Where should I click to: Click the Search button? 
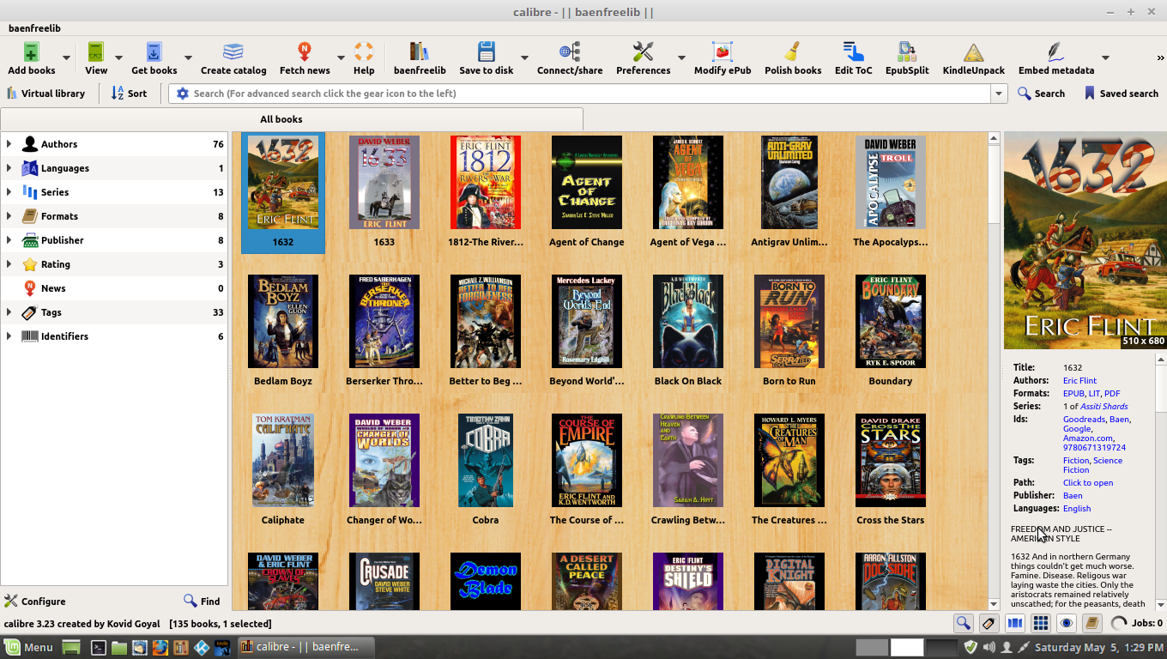[1041, 94]
